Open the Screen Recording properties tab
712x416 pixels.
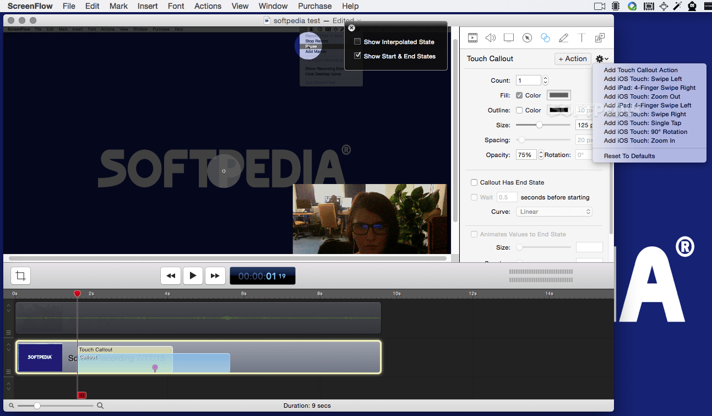pos(509,37)
